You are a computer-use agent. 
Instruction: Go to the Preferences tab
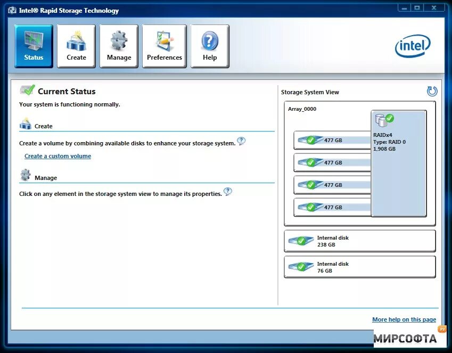click(x=165, y=46)
